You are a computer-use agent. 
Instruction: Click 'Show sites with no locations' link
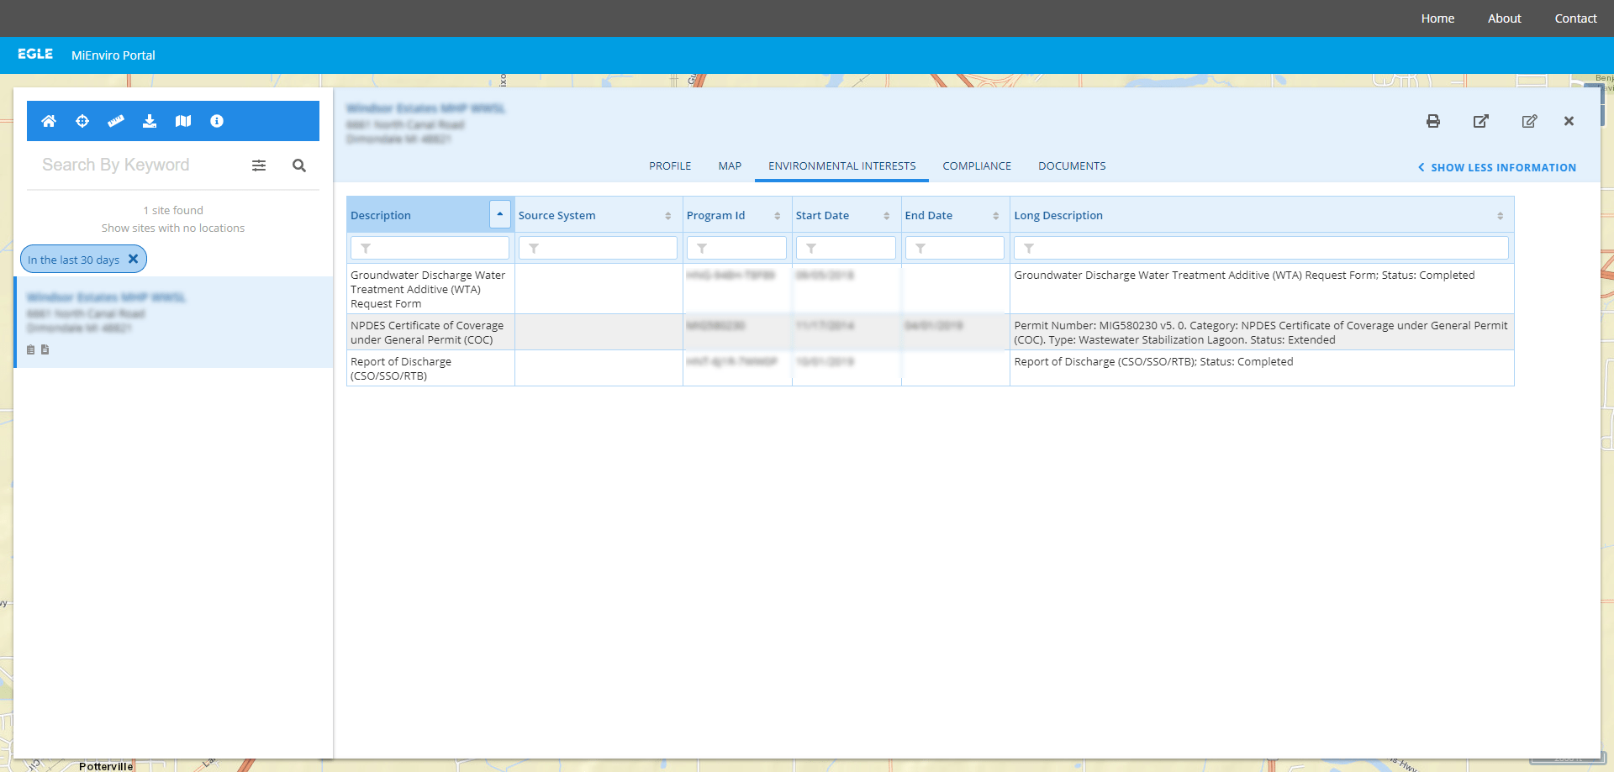pos(173,228)
